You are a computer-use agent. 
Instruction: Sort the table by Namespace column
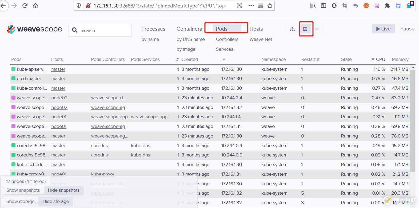(273, 59)
